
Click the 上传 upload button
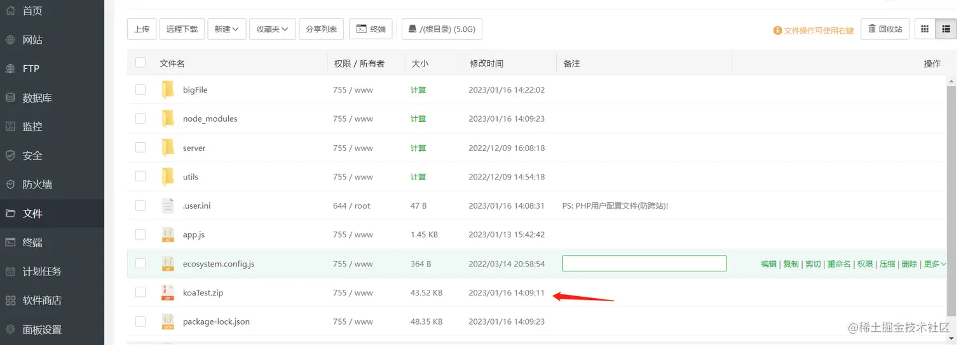142,29
